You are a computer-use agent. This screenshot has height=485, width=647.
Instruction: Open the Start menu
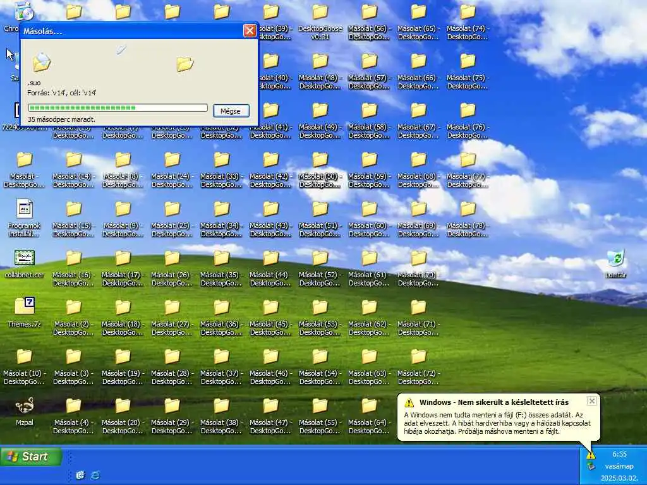(31, 457)
